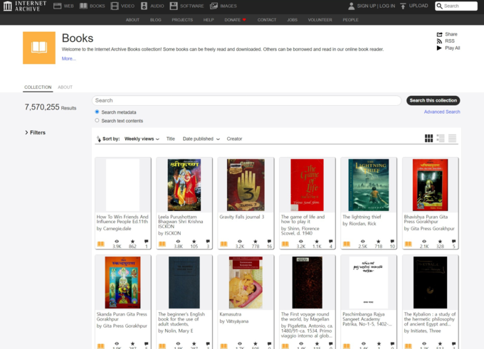The height and width of the screenshot is (349, 484).
Task: Click the More... description link
Action: pos(68,58)
